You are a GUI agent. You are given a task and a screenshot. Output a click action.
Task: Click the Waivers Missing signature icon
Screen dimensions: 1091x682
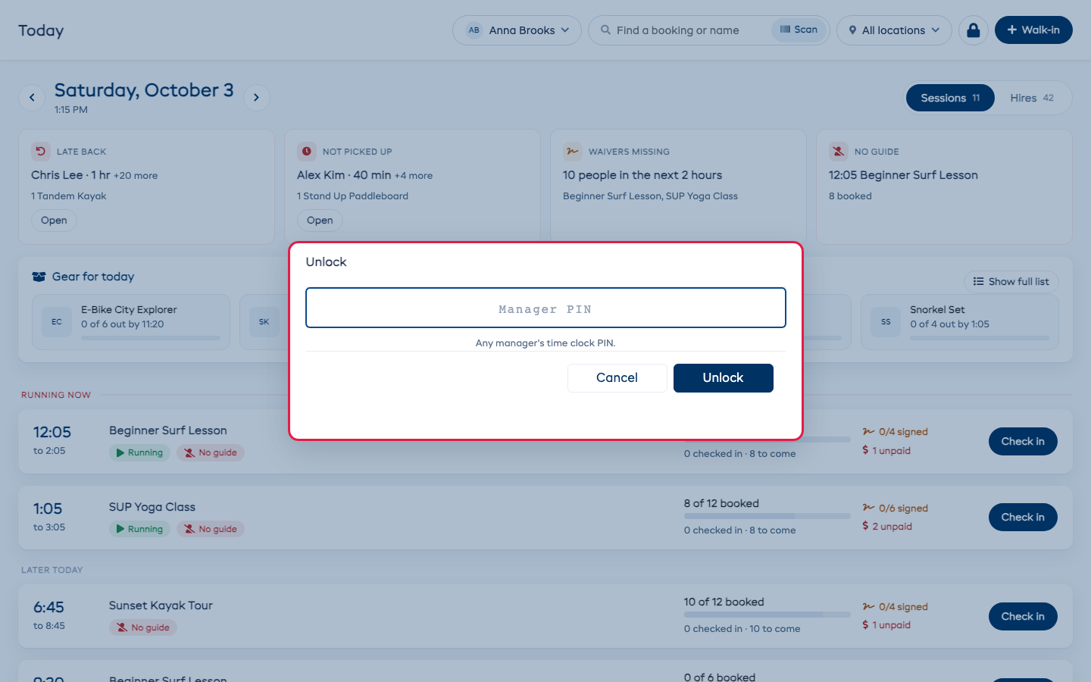coord(573,152)
